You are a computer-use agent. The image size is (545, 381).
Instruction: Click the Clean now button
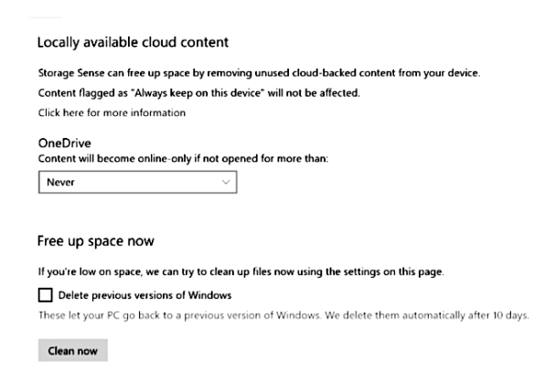coord(73,351)
